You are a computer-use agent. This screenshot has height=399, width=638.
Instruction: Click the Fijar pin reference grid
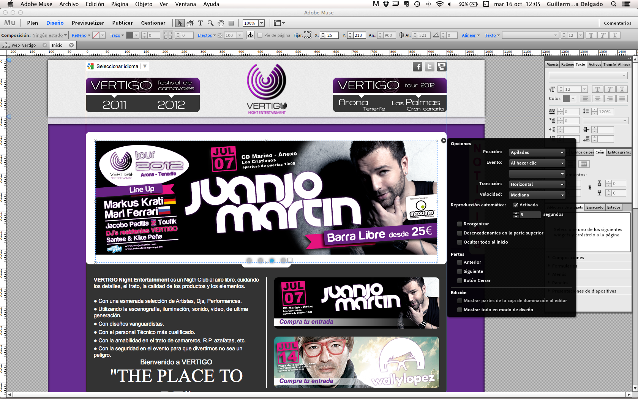[x=308, y=35]
